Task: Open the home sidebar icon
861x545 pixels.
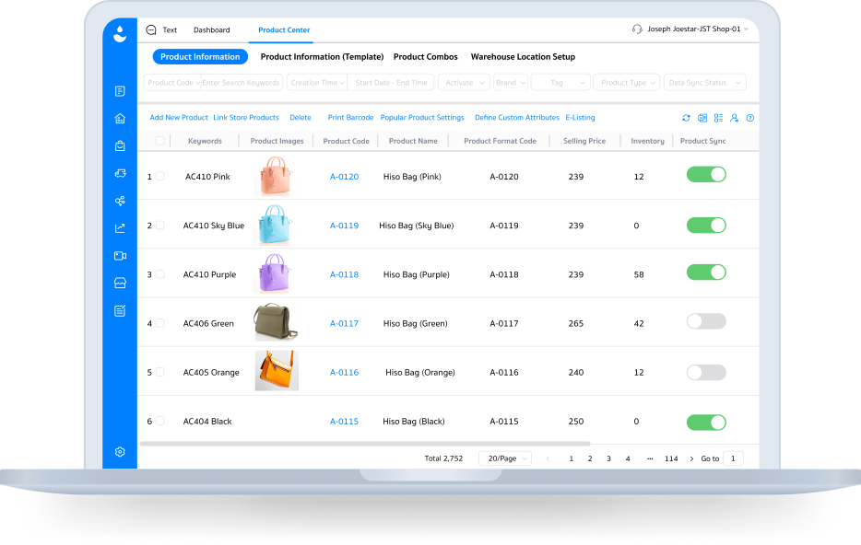Action: point(120,119)
